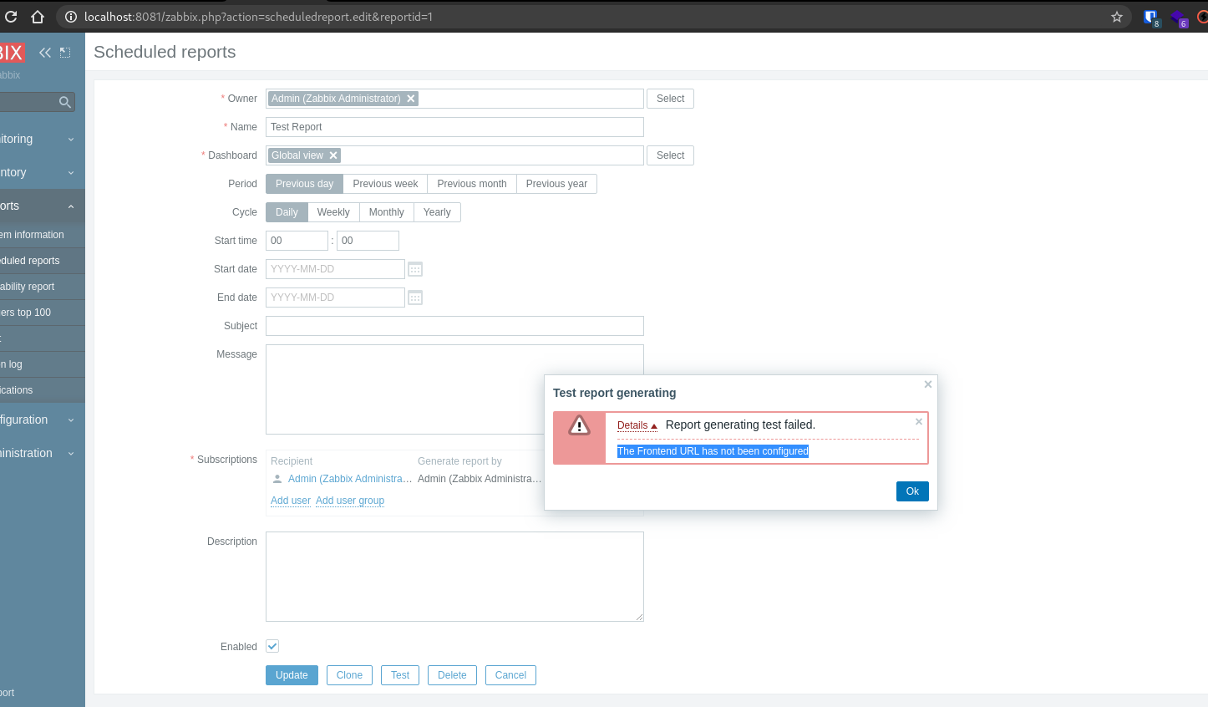The image size is (1208, 707).
Task: Click the Test button
Action: 400,675
